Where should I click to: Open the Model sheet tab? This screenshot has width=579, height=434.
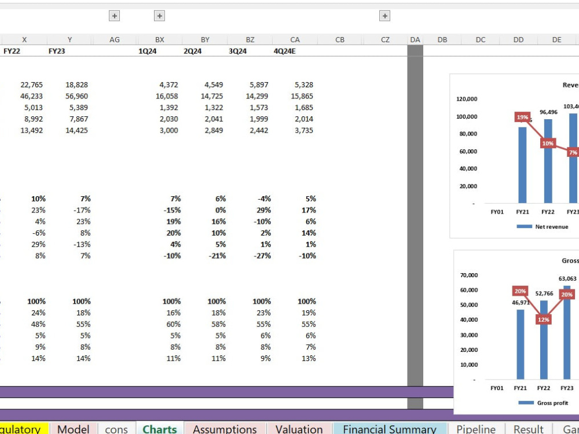coord(74,428)
